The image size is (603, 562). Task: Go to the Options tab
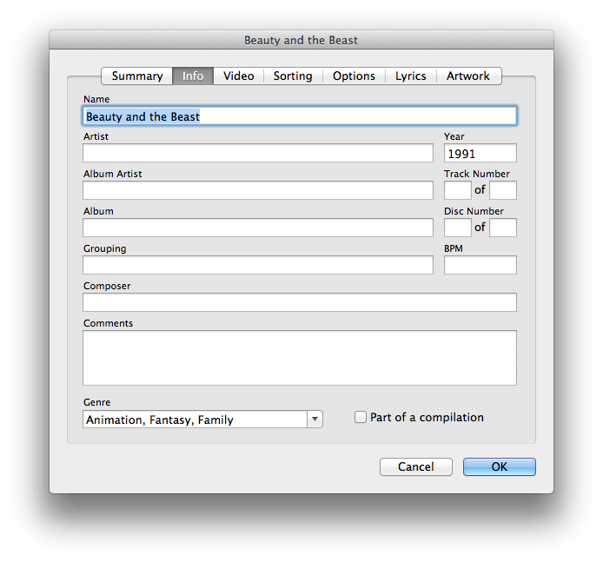354,76
